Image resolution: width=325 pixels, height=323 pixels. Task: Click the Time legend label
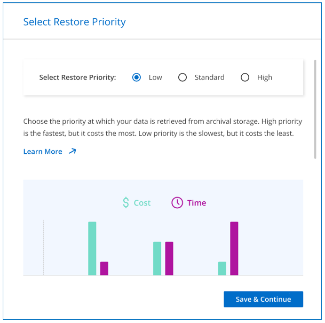[x=197, y=203]
